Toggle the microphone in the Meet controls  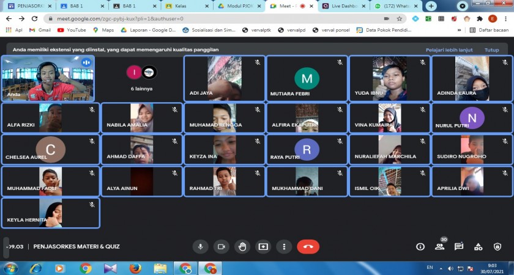click(200, 247)
